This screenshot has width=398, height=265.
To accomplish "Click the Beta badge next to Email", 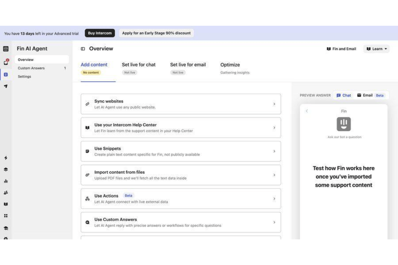I will 380,95.
